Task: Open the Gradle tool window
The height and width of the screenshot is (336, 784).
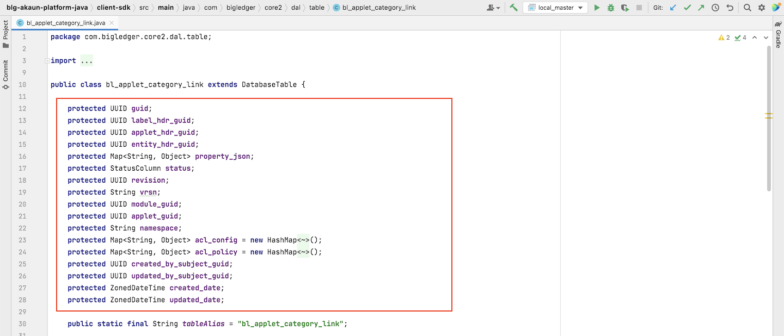Action: click(x=778, y=36)
